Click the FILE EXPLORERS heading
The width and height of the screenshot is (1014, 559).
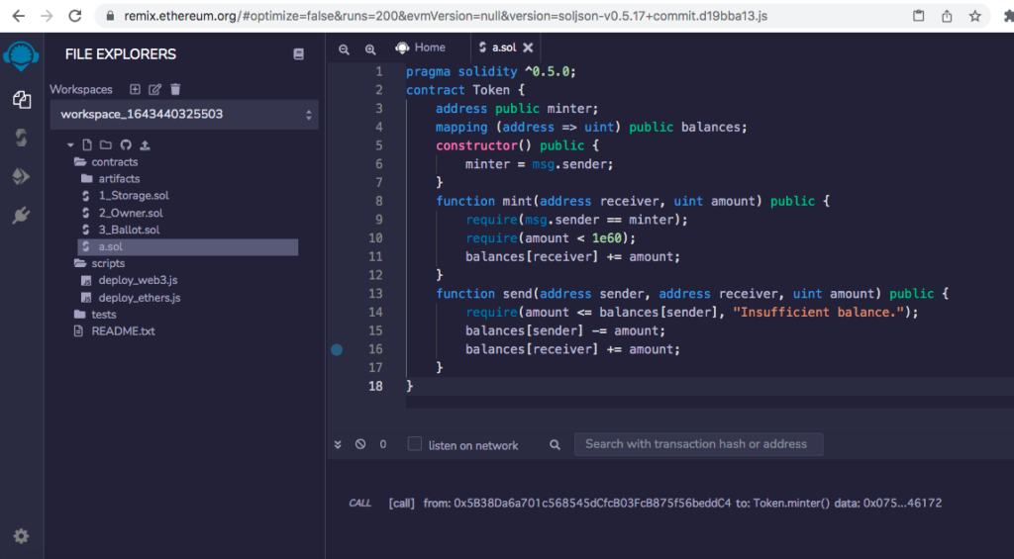tap(120, 54)
